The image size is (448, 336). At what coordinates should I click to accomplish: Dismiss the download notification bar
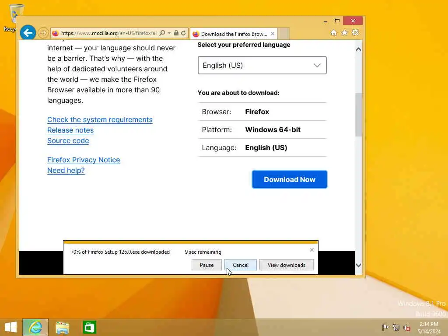click(311, 250)
